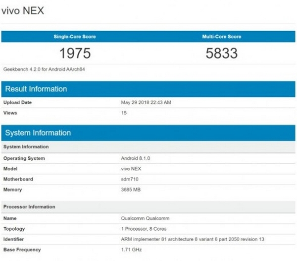Screen dimensions: 297x261
Task: Click the Views label
Action: pyautogui.click(x=10, y=113)
